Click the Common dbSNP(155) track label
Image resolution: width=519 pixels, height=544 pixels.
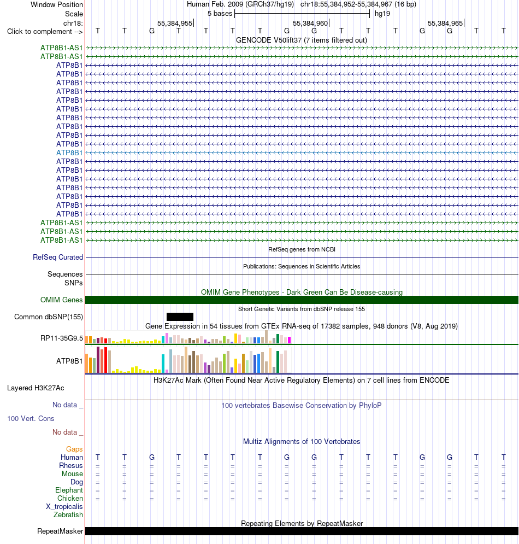point(49,317)
